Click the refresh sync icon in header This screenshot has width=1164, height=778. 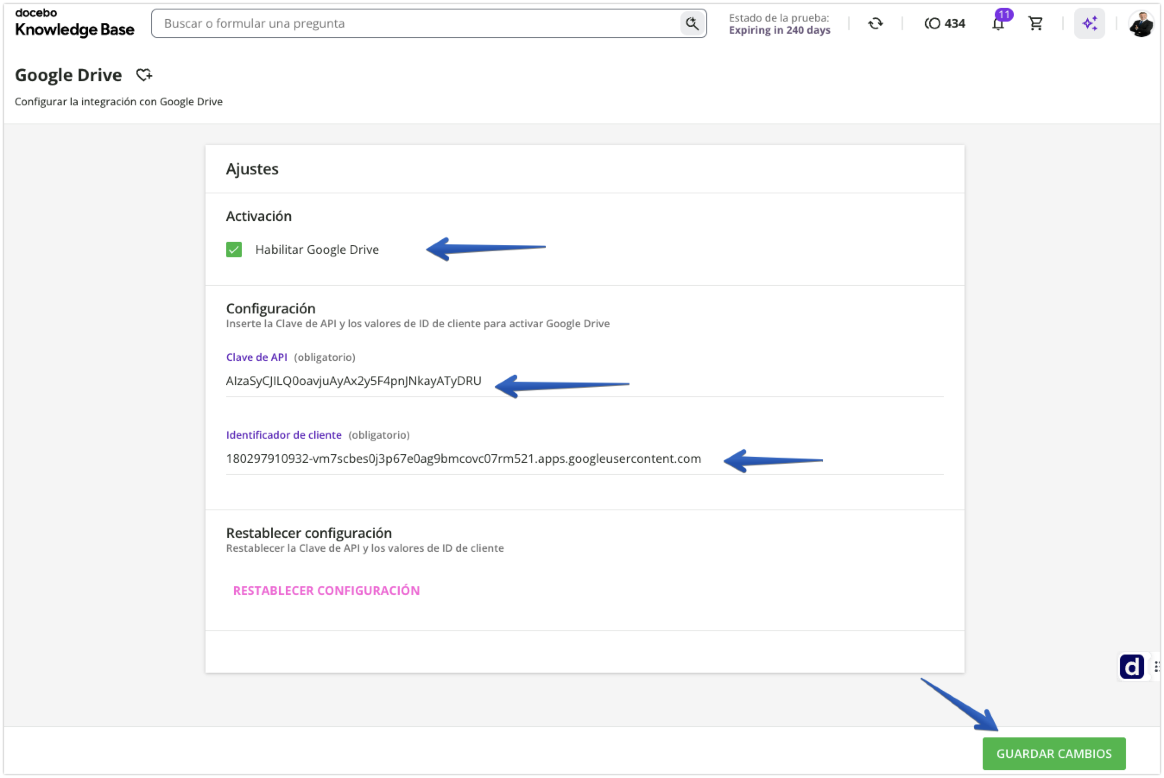tap(875, 23)
